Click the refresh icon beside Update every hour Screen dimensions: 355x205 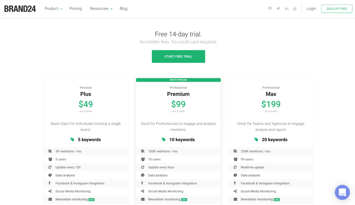click(142, 167)
